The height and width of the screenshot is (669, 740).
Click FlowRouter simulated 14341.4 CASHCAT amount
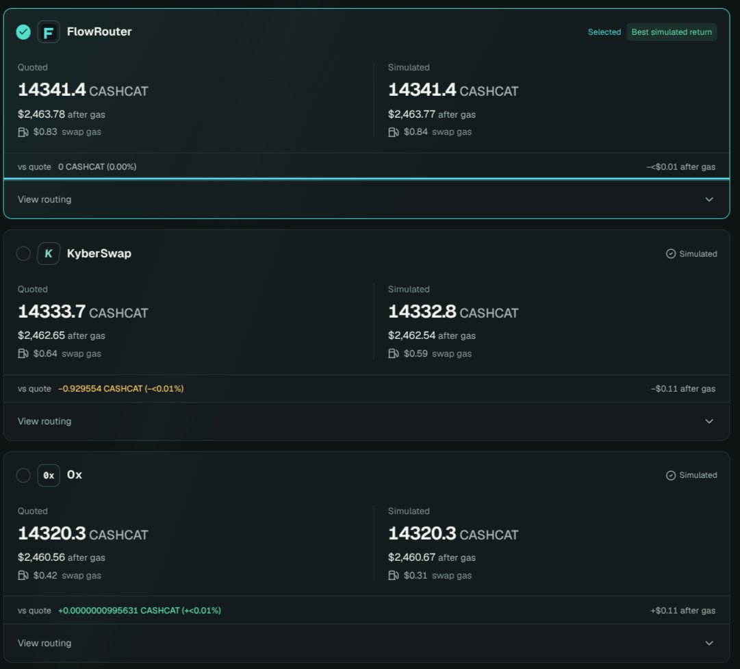(x=453, y=90)
